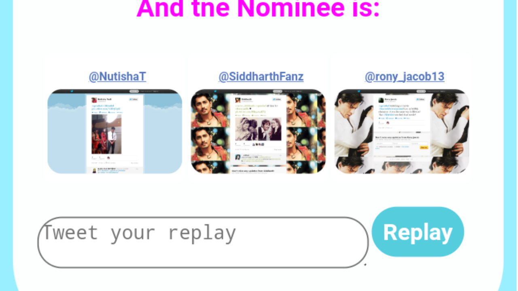Viewport: 518px width, 291px height.
Task: Click profile avatar in SiddharthFanz tweet screenshot
Action: (238, 100)
